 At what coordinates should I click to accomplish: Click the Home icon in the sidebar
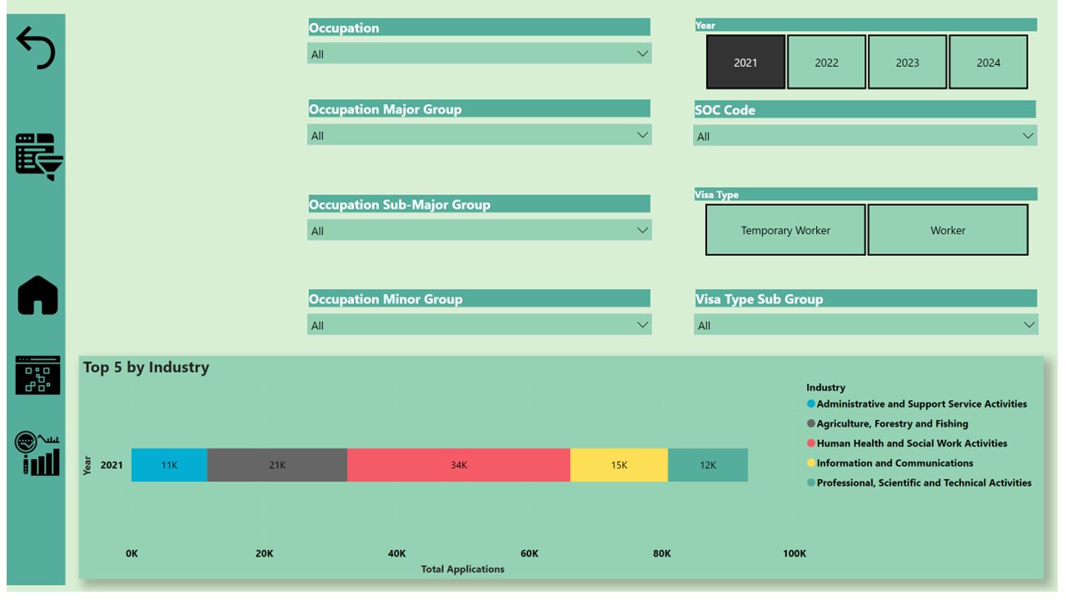(37, 293)
